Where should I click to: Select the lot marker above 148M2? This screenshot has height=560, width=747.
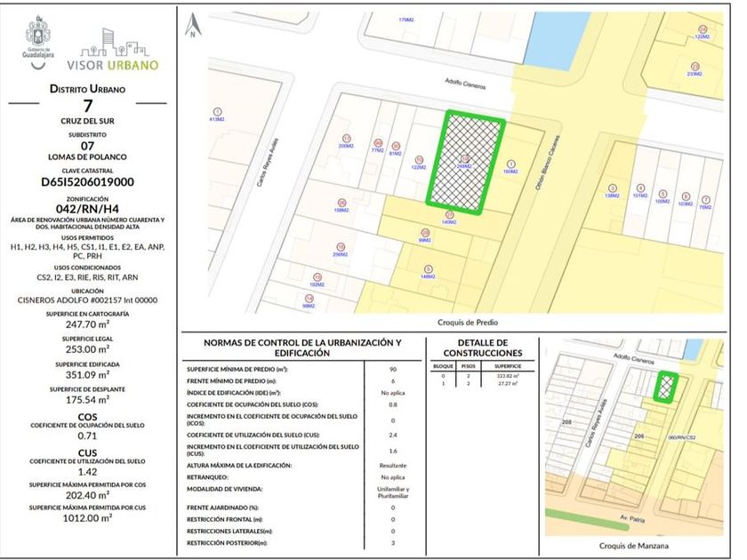click(429, 269)
